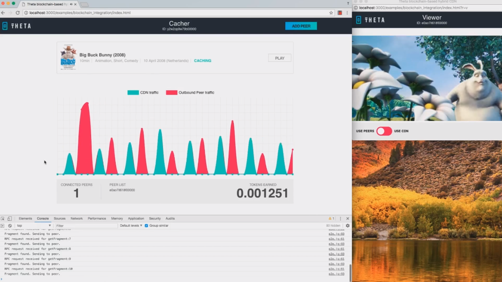Image resolution: width=502 pixels, height=282 pixels.
Task: Click the console vertical scrollbar
Action: [350, 272]
